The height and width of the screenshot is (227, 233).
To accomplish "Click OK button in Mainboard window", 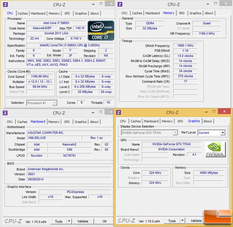I will click(104, 221).
